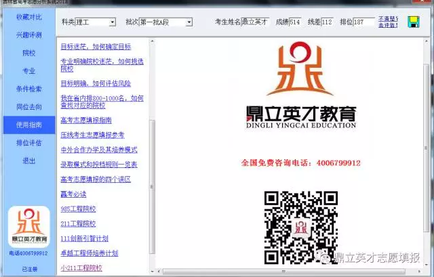Open link 211工程院校
Image resolution: width=434 pixels, height=277 pixels.
tap(78, 223)
